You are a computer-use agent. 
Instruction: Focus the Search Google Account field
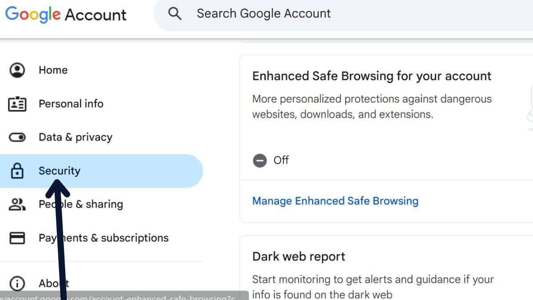(311, 14)
